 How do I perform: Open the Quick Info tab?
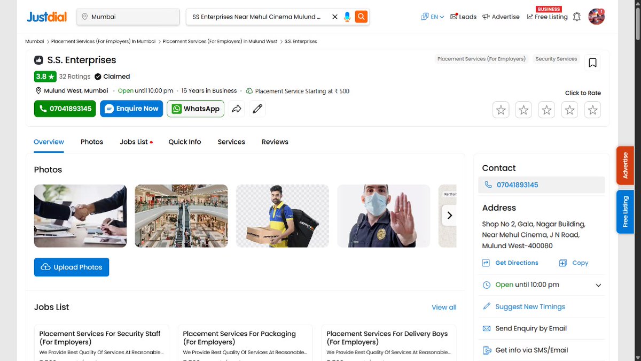pyautogui.click(x=185, y=142)
